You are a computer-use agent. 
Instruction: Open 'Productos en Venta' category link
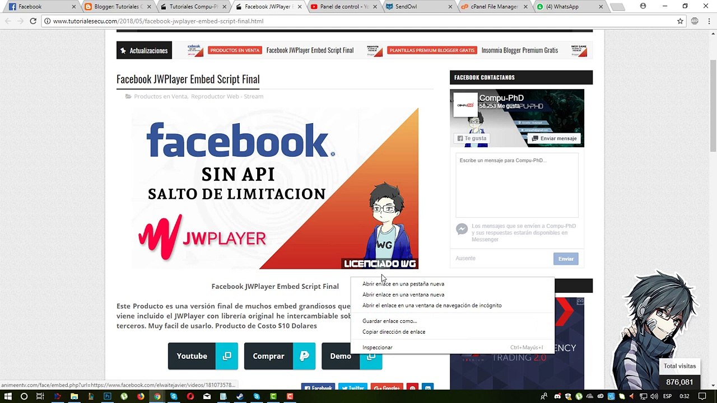tap(161, 96)
